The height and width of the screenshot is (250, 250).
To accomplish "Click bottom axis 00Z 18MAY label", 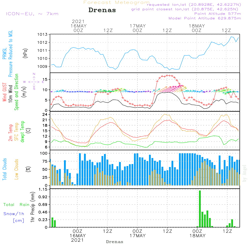I will [x=197, y=233].
